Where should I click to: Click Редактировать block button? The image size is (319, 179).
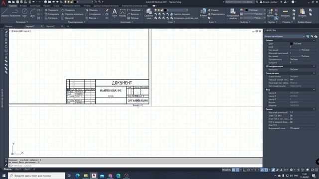tap(216, 14)
